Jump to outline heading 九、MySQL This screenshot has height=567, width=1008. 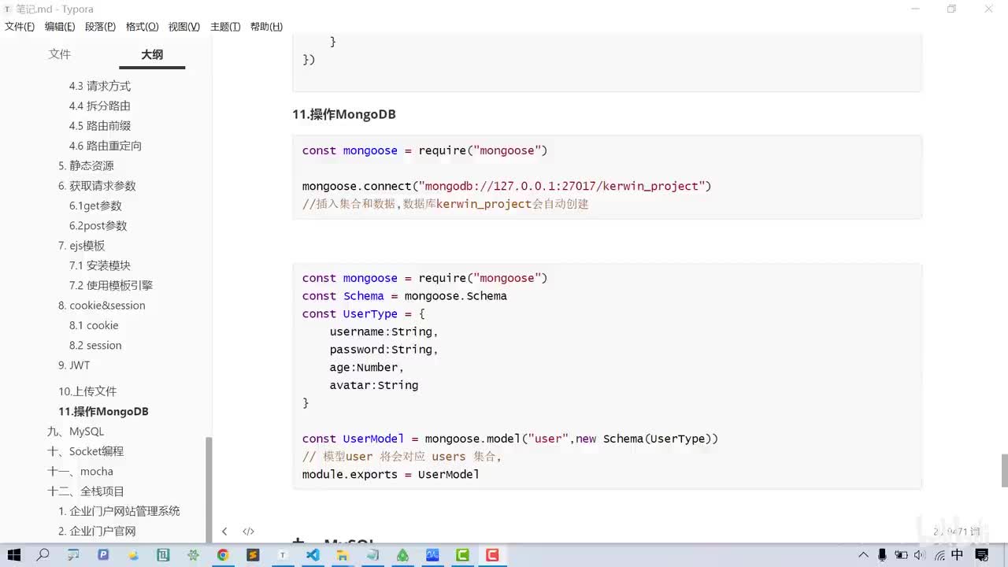coord(76,432)
